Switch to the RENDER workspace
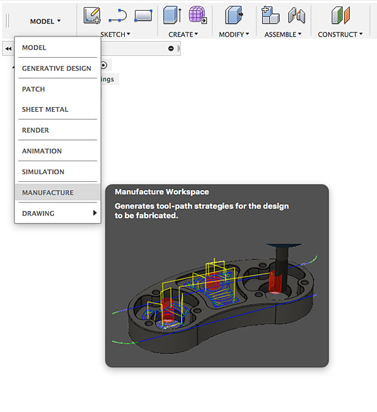The image size is (377, 412). point(58,130)
